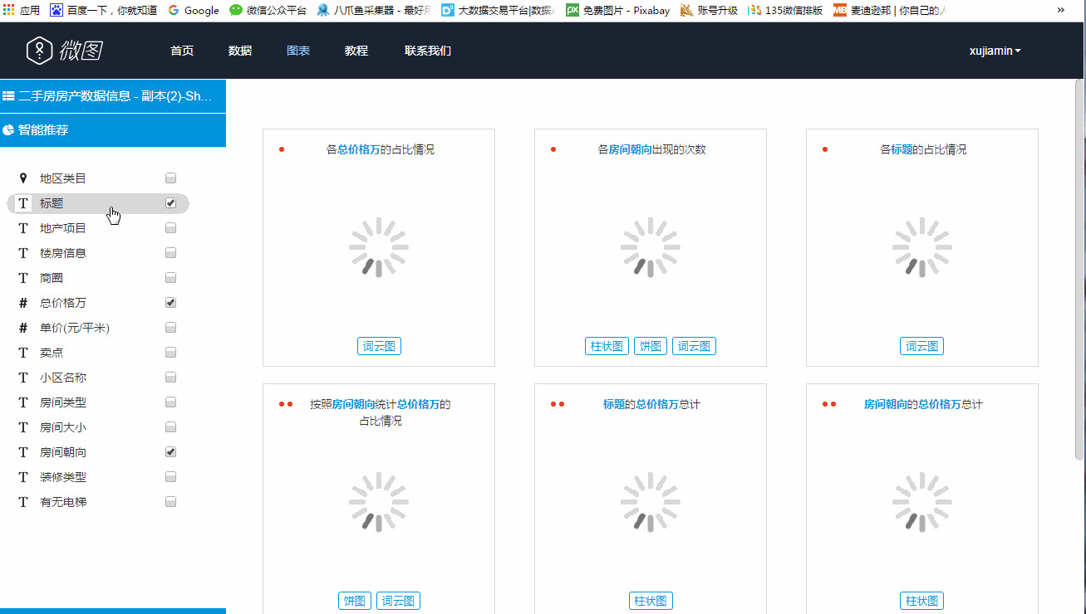
Task: Open the 135微信排版 bookmark
Action: coord(785,11)
